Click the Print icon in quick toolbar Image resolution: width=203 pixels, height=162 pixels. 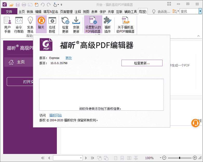coord(24,5)
